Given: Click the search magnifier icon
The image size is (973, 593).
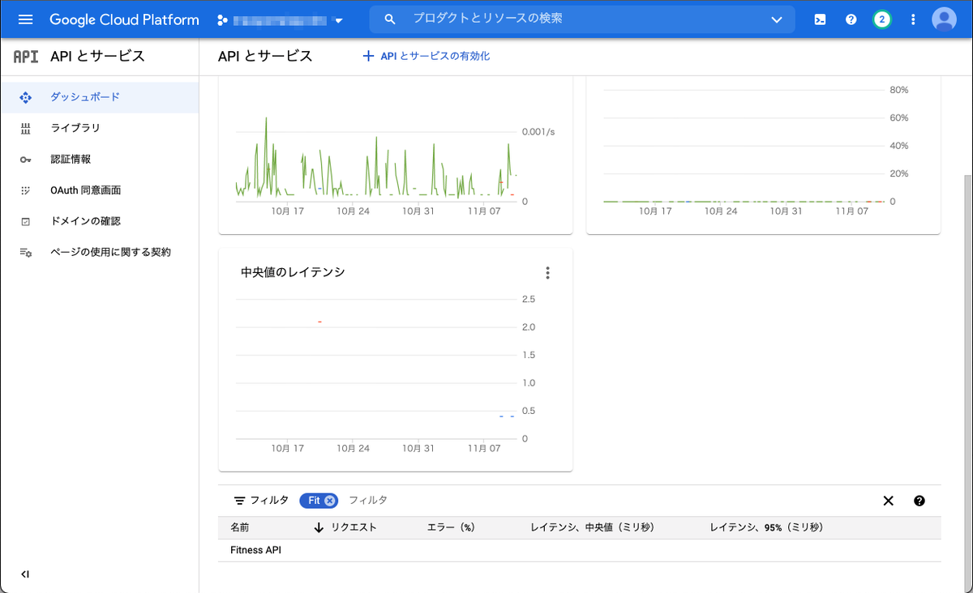Looking at the screenshot, I should point(390,19).
